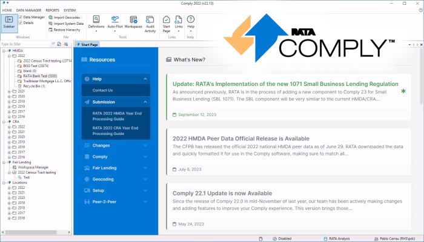Toggle the Data Manager checkbox

pos(20,17)
